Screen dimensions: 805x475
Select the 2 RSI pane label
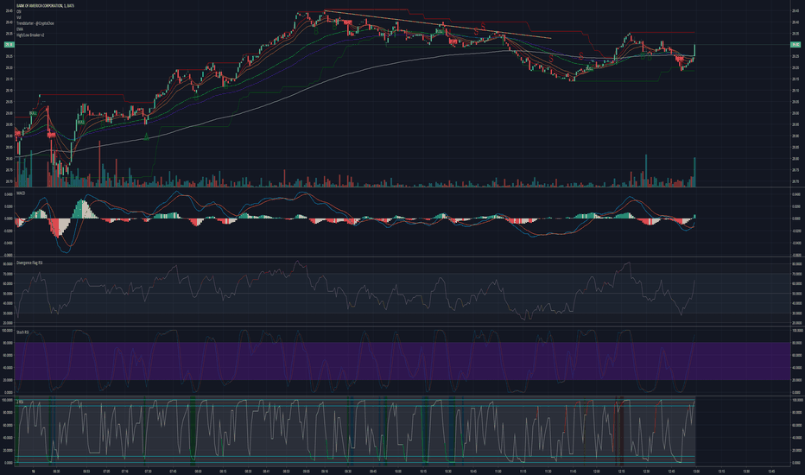pos(20,402)
